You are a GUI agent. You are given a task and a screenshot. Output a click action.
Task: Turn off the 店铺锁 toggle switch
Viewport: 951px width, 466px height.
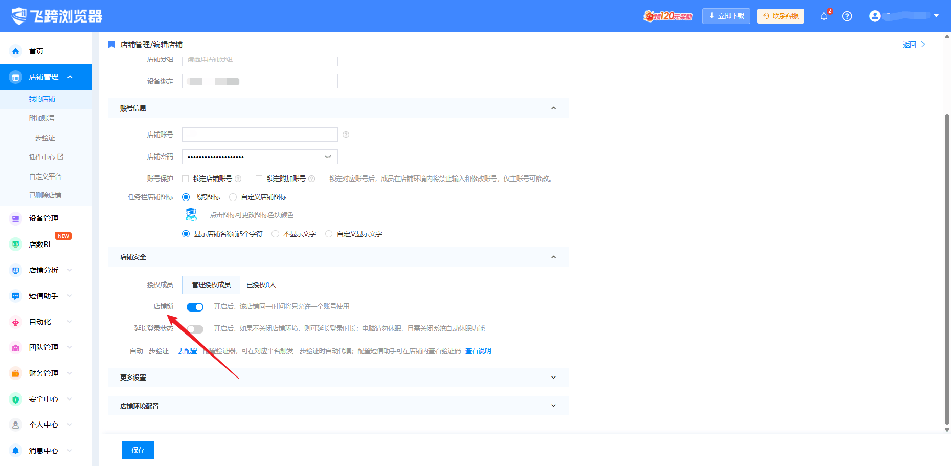195,307
